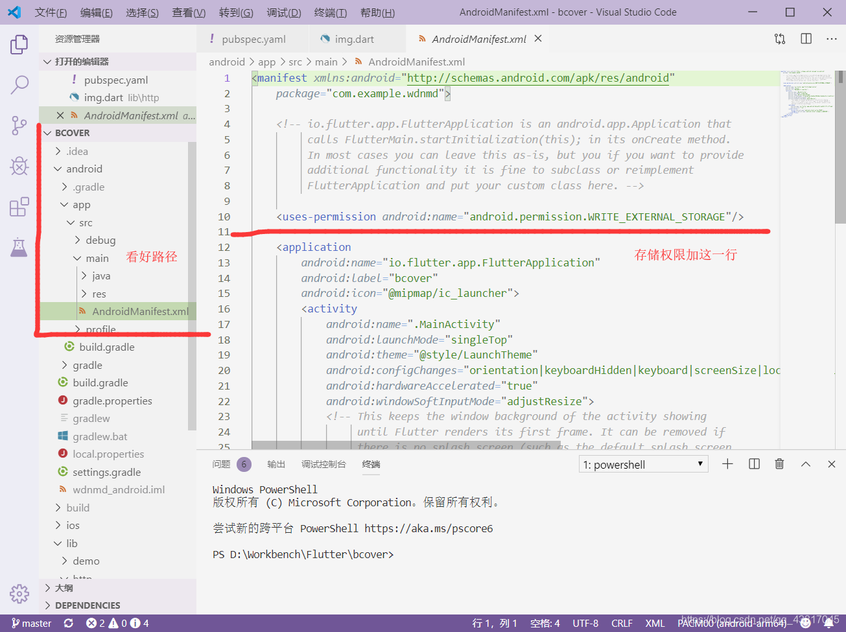846x632 pixels.
Task: Kill the terminal with trash icon
Action: pyautogui.click(x=780, y=464)
